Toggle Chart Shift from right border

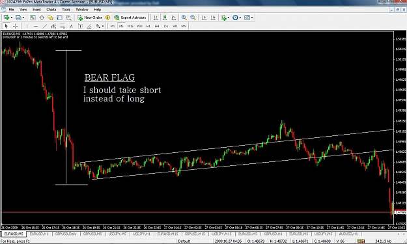[x=213, y=18]
